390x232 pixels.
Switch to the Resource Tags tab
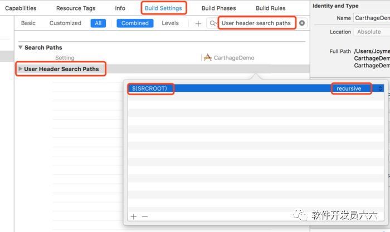[76, 8]
